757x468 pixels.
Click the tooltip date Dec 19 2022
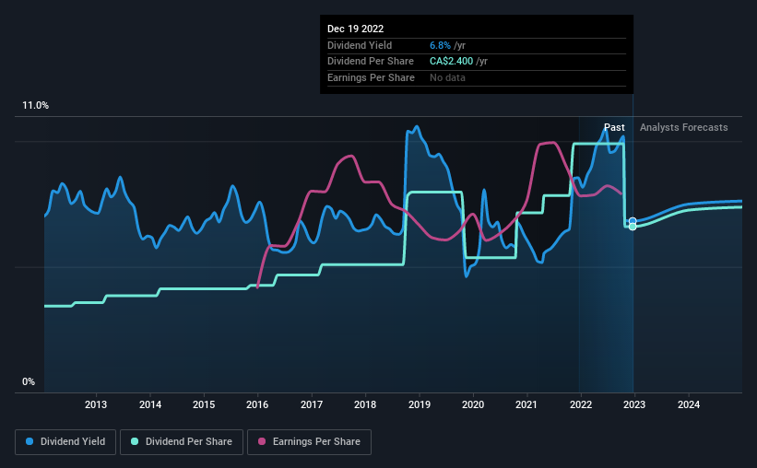click(x=355, y=29)
